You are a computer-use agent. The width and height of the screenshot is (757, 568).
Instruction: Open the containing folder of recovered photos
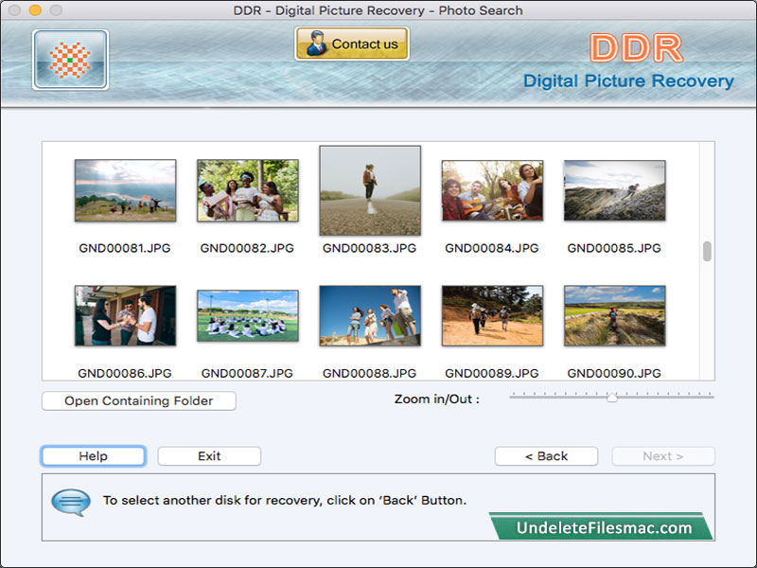137,400
